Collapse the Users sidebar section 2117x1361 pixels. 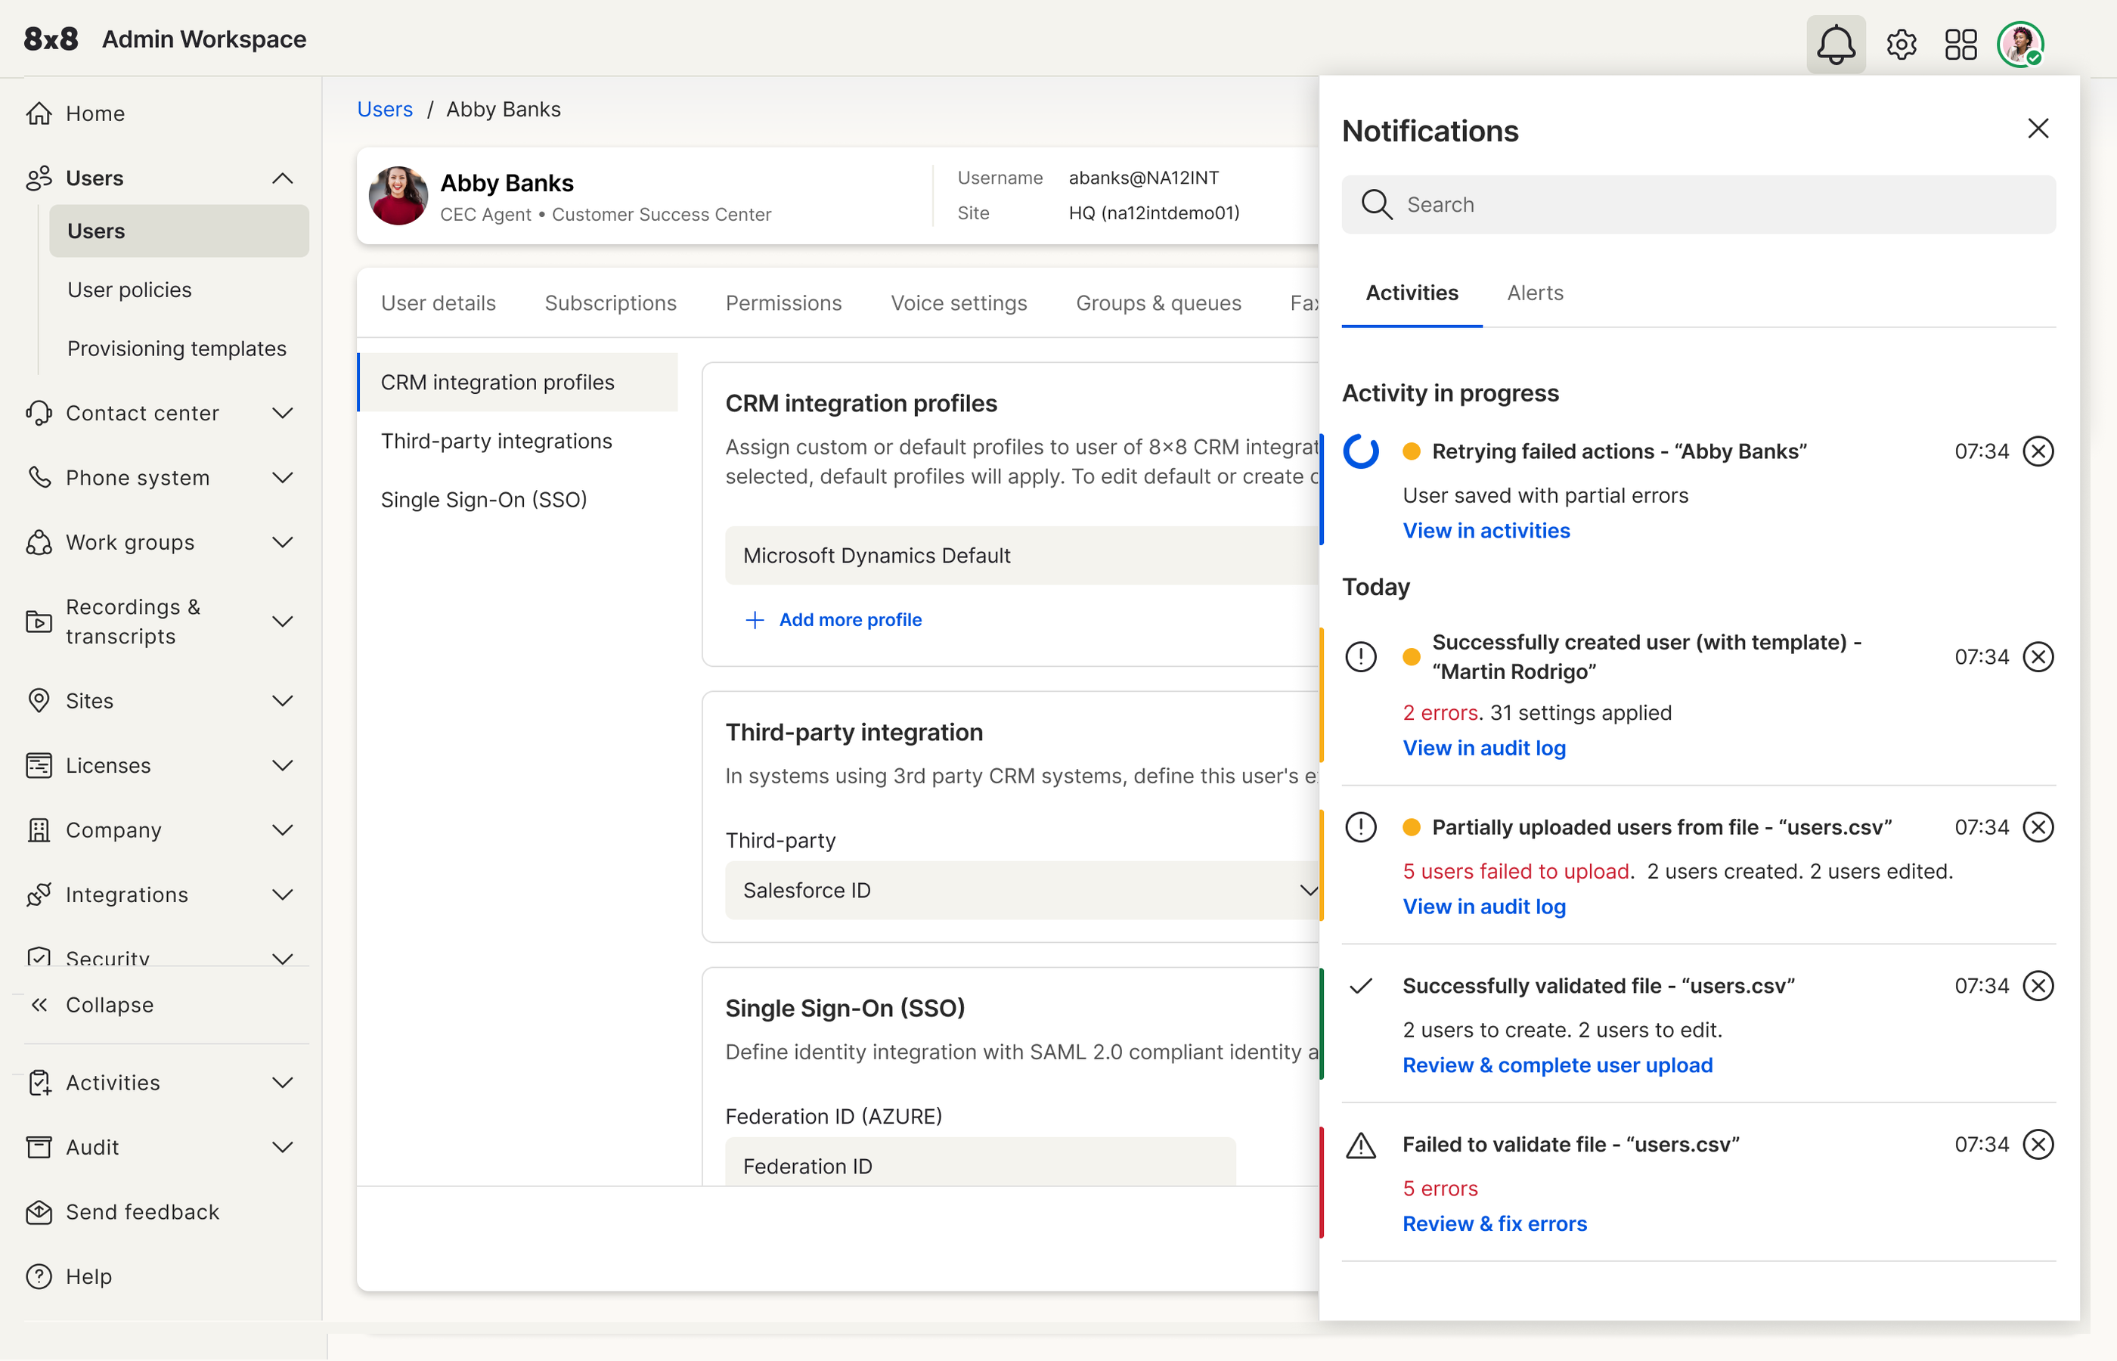pos(283,178)
